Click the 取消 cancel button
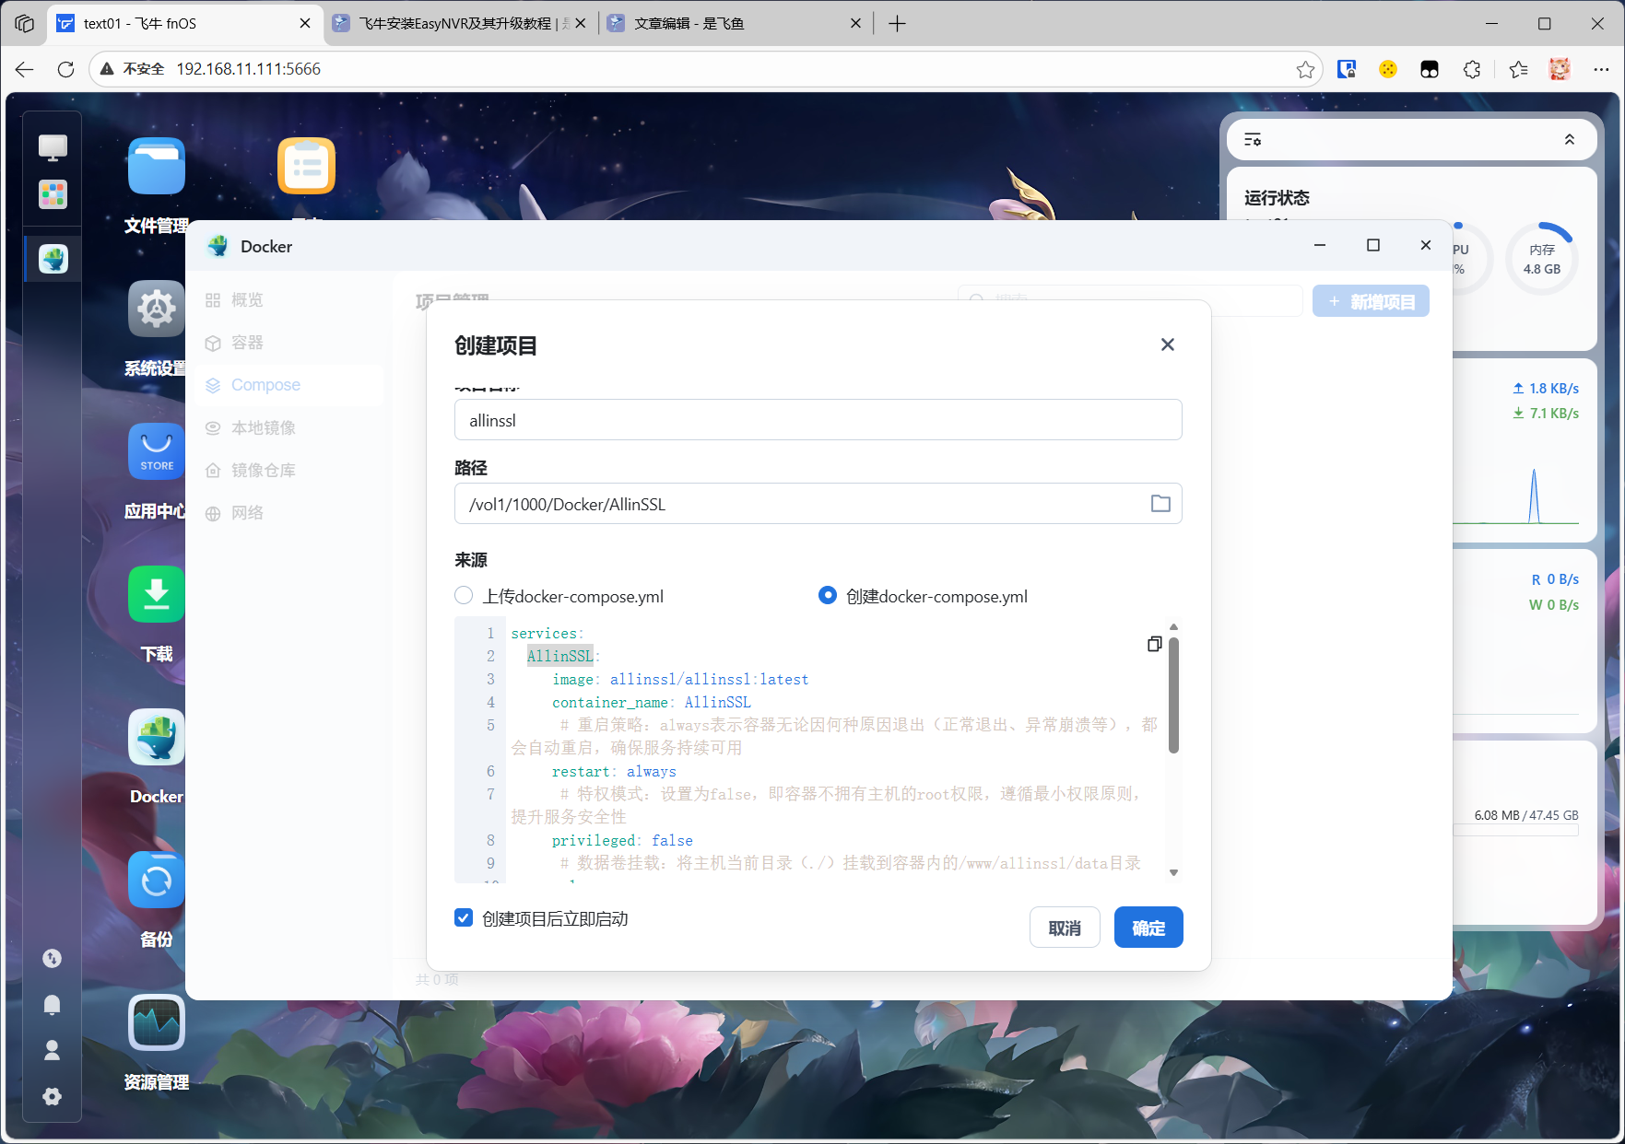This screenshot has width=1625, height=1144. [1065, 928]
